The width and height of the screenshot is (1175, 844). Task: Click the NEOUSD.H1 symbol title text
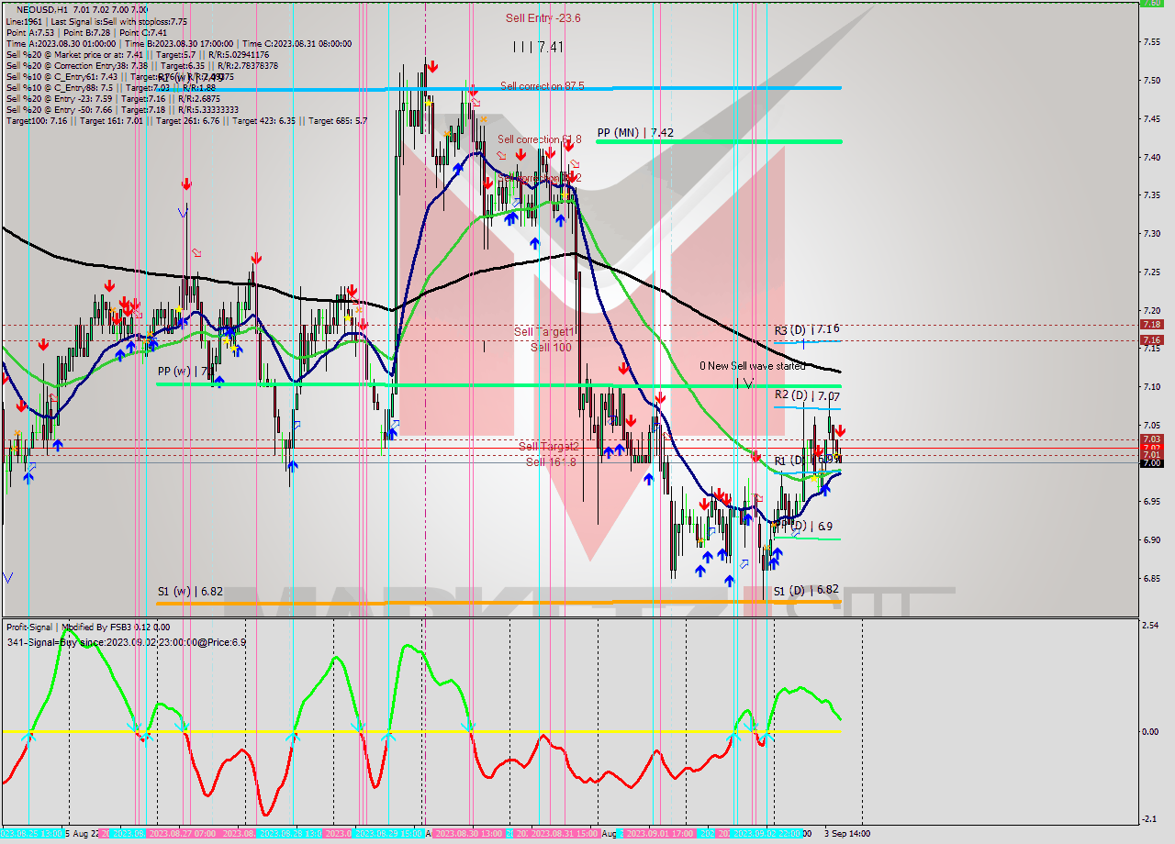(41, 9)
